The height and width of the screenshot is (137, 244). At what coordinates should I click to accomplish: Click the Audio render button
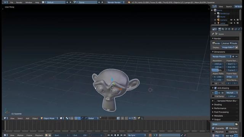(234, 43)
